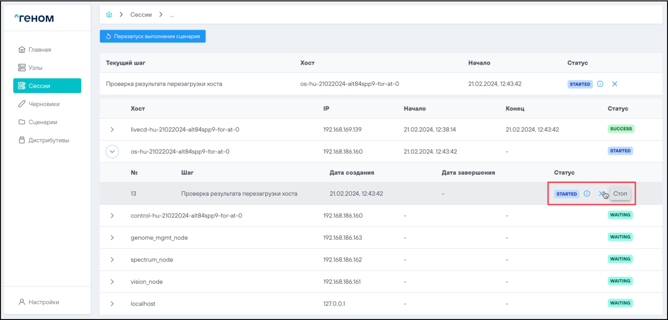
Task: Click info icon in current step row
Action: (600, 84)
